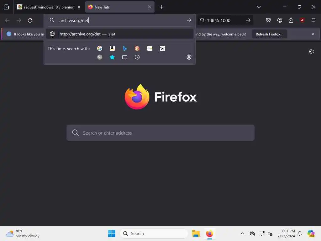Click the network display tray icon

click(x=262, y=233)
